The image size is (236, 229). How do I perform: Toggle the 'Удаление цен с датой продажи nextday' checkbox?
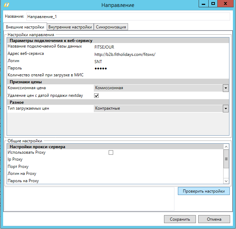97,95
